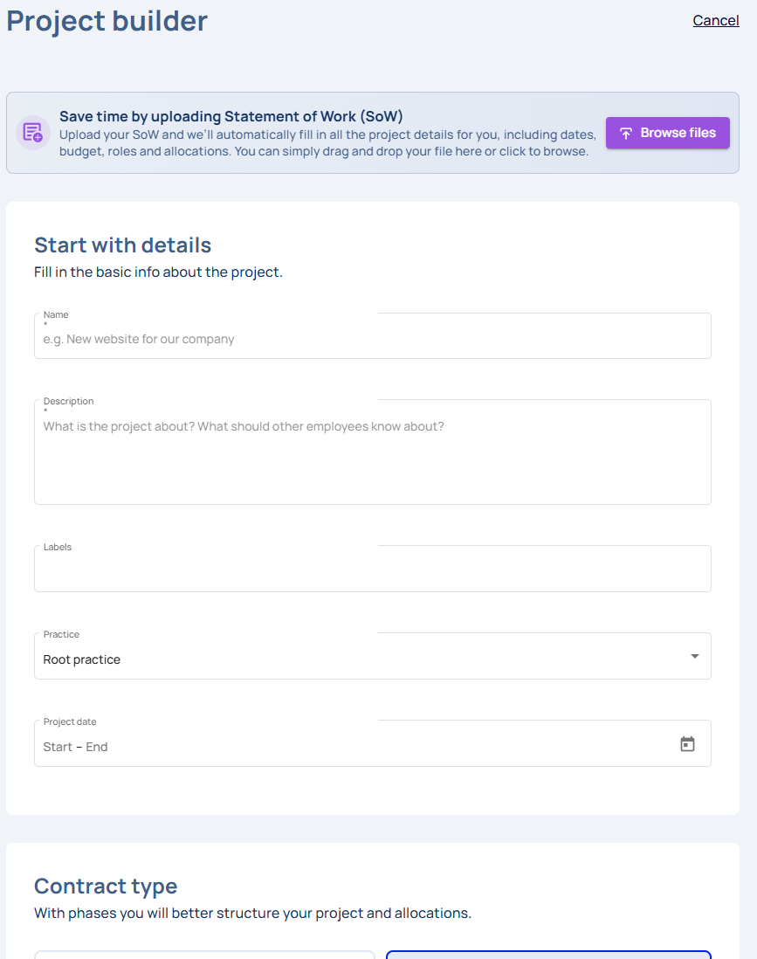Screen dimensions: 757x959
Task: Click the purple SoW document icon
Action: tap(33, 133)
